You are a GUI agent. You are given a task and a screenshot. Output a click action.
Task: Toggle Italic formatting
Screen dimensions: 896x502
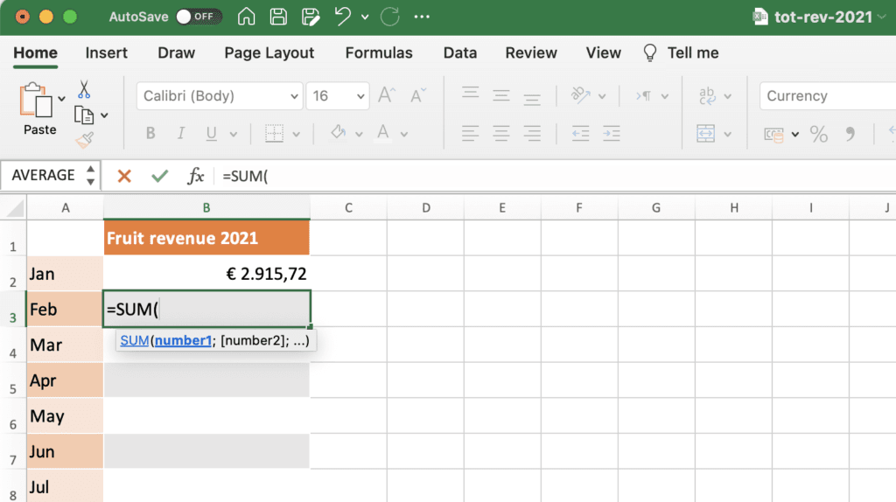tap(181, 134)
